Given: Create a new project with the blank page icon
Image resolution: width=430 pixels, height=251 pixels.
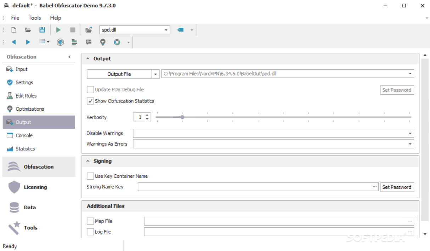Looking at the screenshot, I should (x=14, y=30).
